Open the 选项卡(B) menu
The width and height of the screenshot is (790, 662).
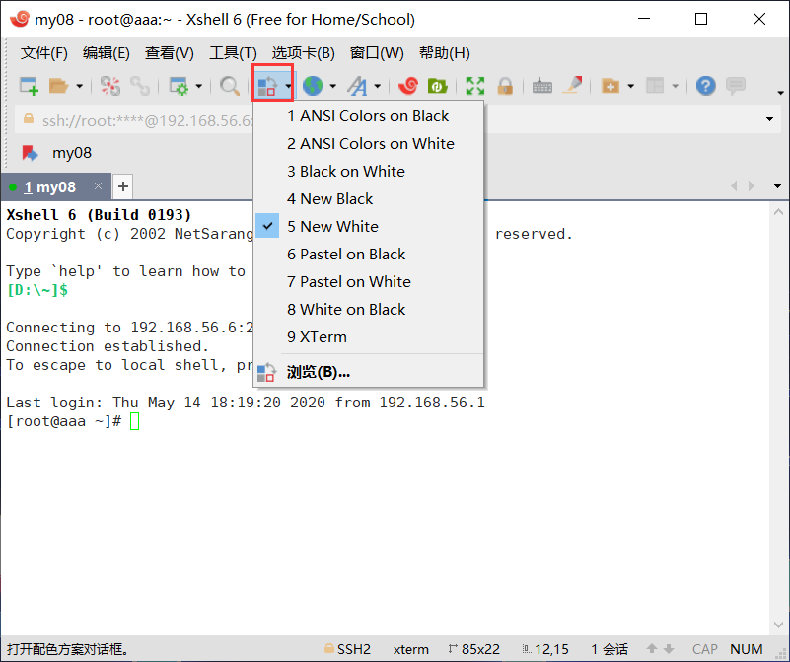coord(304,53)
